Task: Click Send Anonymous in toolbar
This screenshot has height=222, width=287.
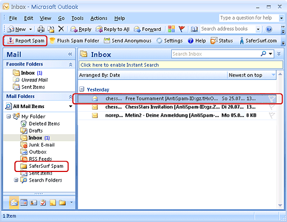Action: point(128,40)
